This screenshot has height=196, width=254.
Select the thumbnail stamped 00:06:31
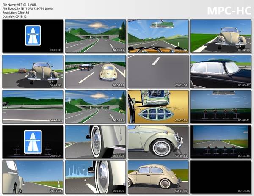coord(33,107)
